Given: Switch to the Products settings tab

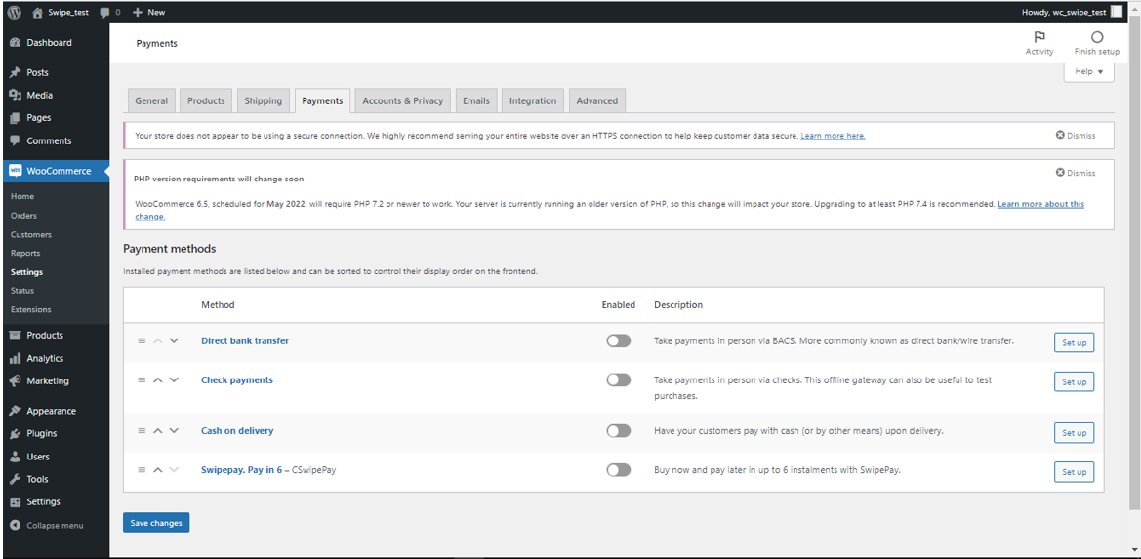Looking at the screenshot, I should click(x=206, y=101).
